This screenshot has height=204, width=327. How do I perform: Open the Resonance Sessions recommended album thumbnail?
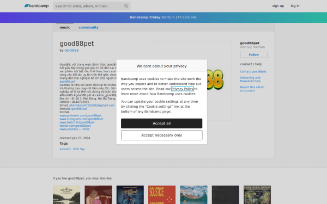[66, 195]
